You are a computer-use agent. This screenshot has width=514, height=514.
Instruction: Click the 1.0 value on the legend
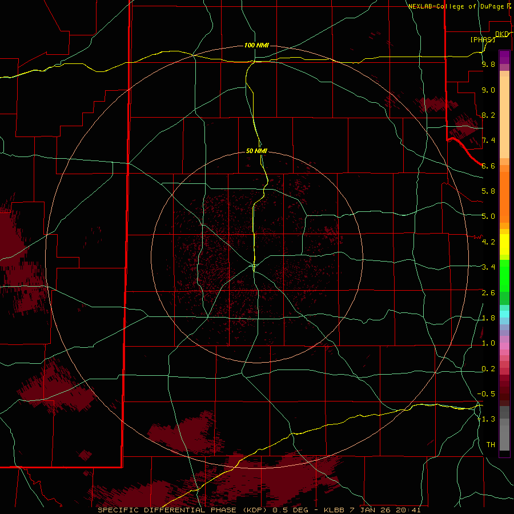[x=488, y=343]
